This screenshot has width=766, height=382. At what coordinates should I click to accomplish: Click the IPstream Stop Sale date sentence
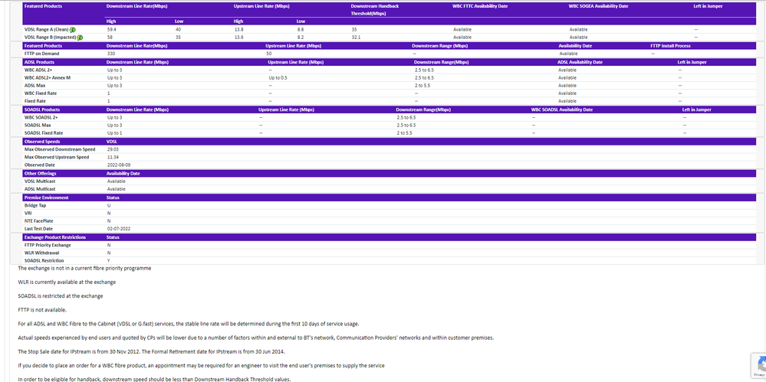coord(152,351)
